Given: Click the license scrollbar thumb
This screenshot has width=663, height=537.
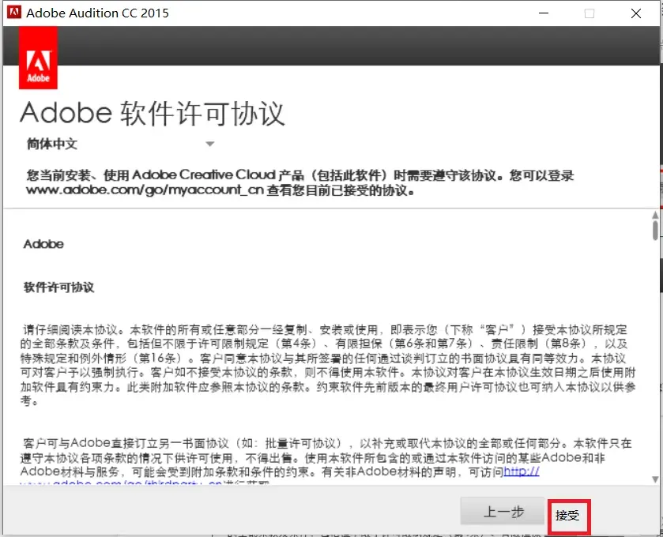Looking at the screenshot, I should click(x=655, y=231).
